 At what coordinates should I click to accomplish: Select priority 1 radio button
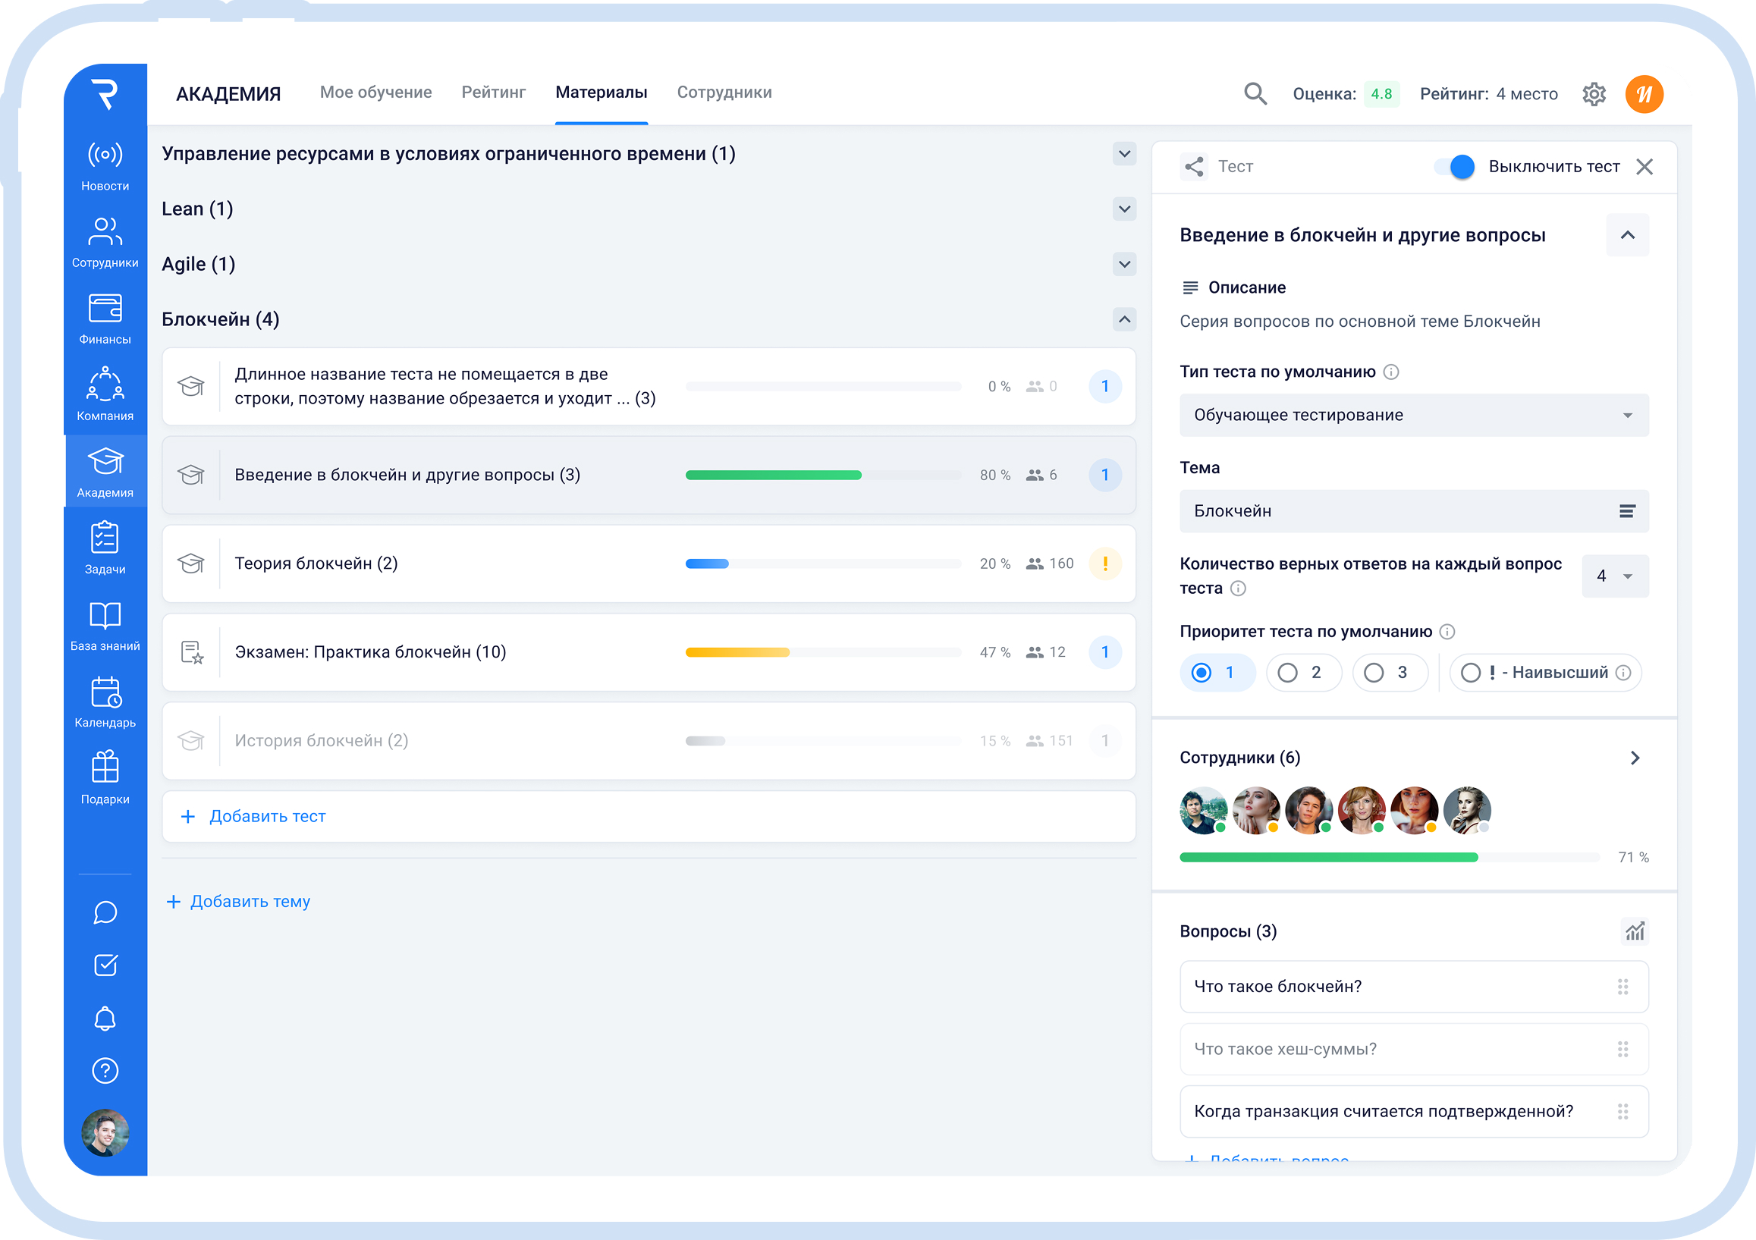(1217, 673)
